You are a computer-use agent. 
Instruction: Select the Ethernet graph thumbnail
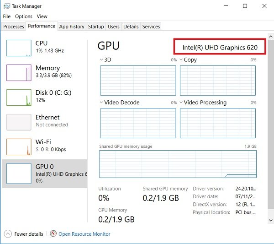coord(18,122)
